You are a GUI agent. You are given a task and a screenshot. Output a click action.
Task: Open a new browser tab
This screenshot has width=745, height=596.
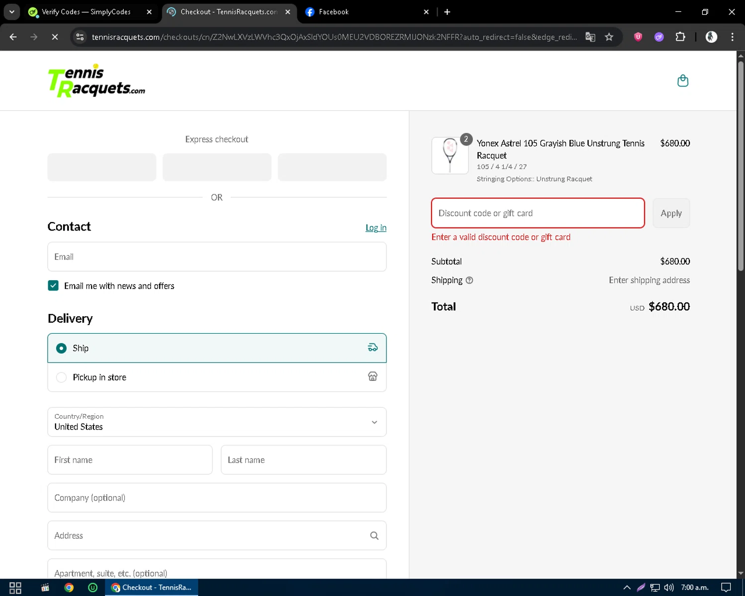(x=447, y=12)
